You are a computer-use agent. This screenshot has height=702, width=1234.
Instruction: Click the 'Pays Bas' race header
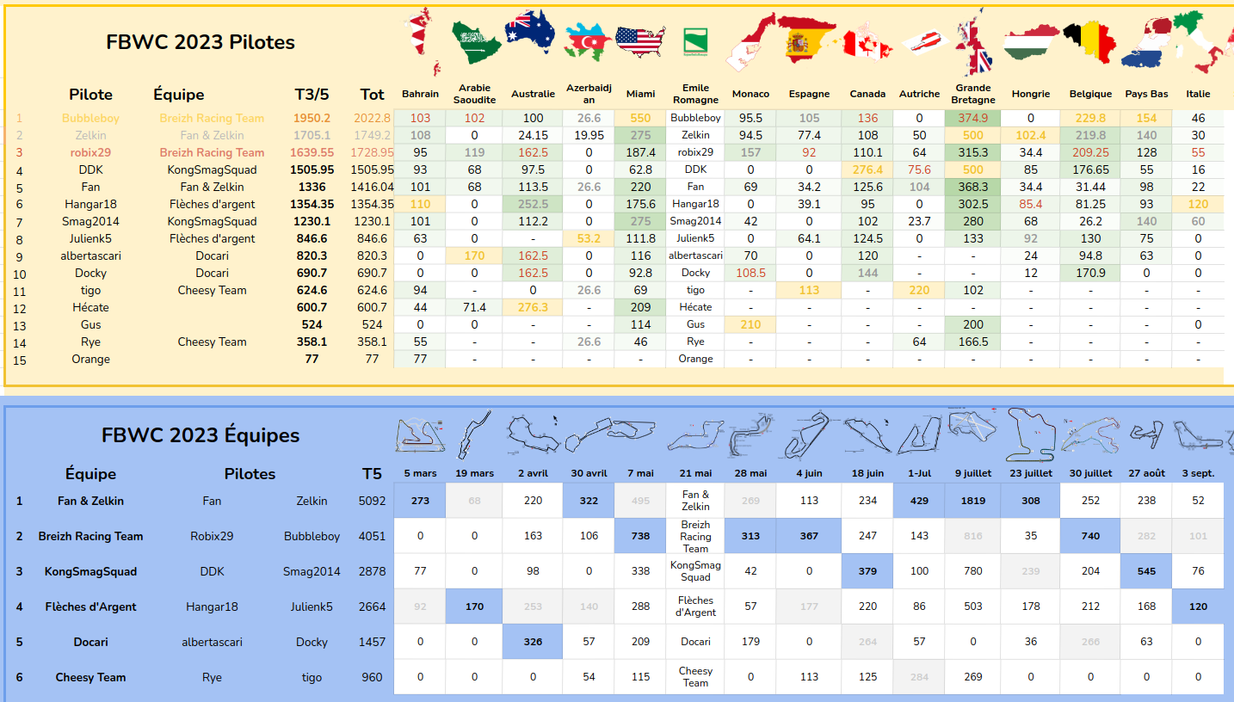click(1147, 94)
